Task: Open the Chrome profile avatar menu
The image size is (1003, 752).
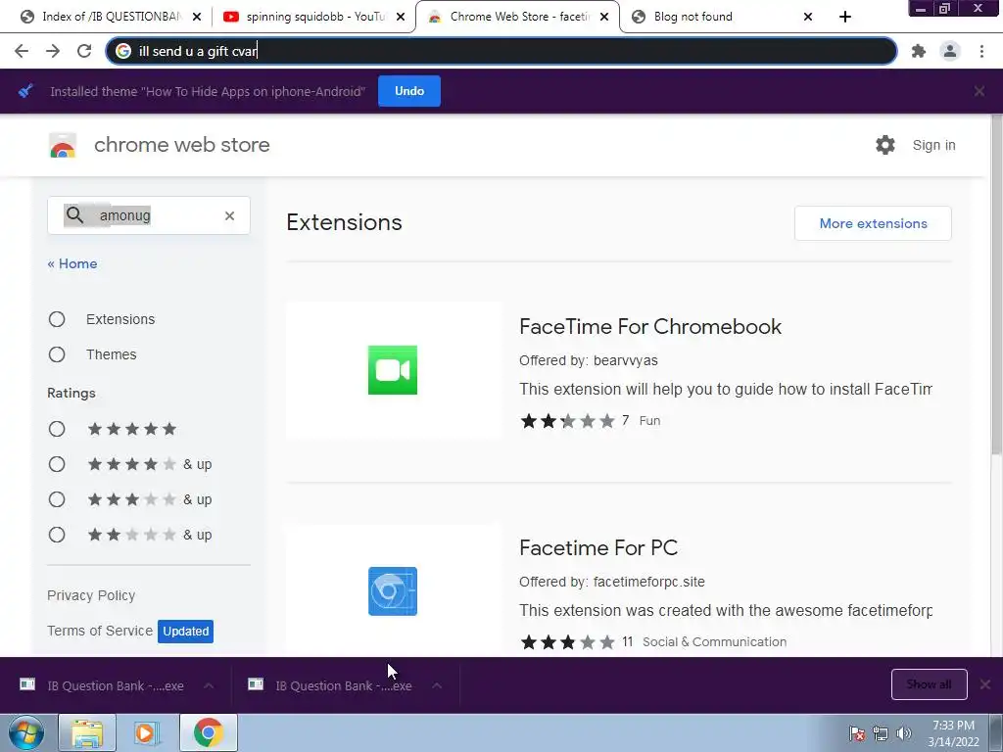Action: point(950,51)
